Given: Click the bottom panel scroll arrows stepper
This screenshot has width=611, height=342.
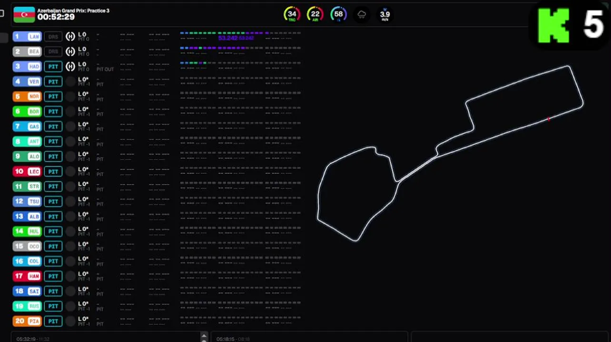Looking at the screenshot, I should point(204,337).
